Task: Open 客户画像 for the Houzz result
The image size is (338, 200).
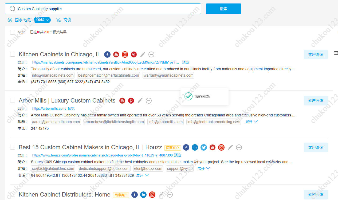Action: (316, 147)
